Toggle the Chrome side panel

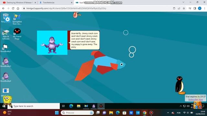coord(195,8)
